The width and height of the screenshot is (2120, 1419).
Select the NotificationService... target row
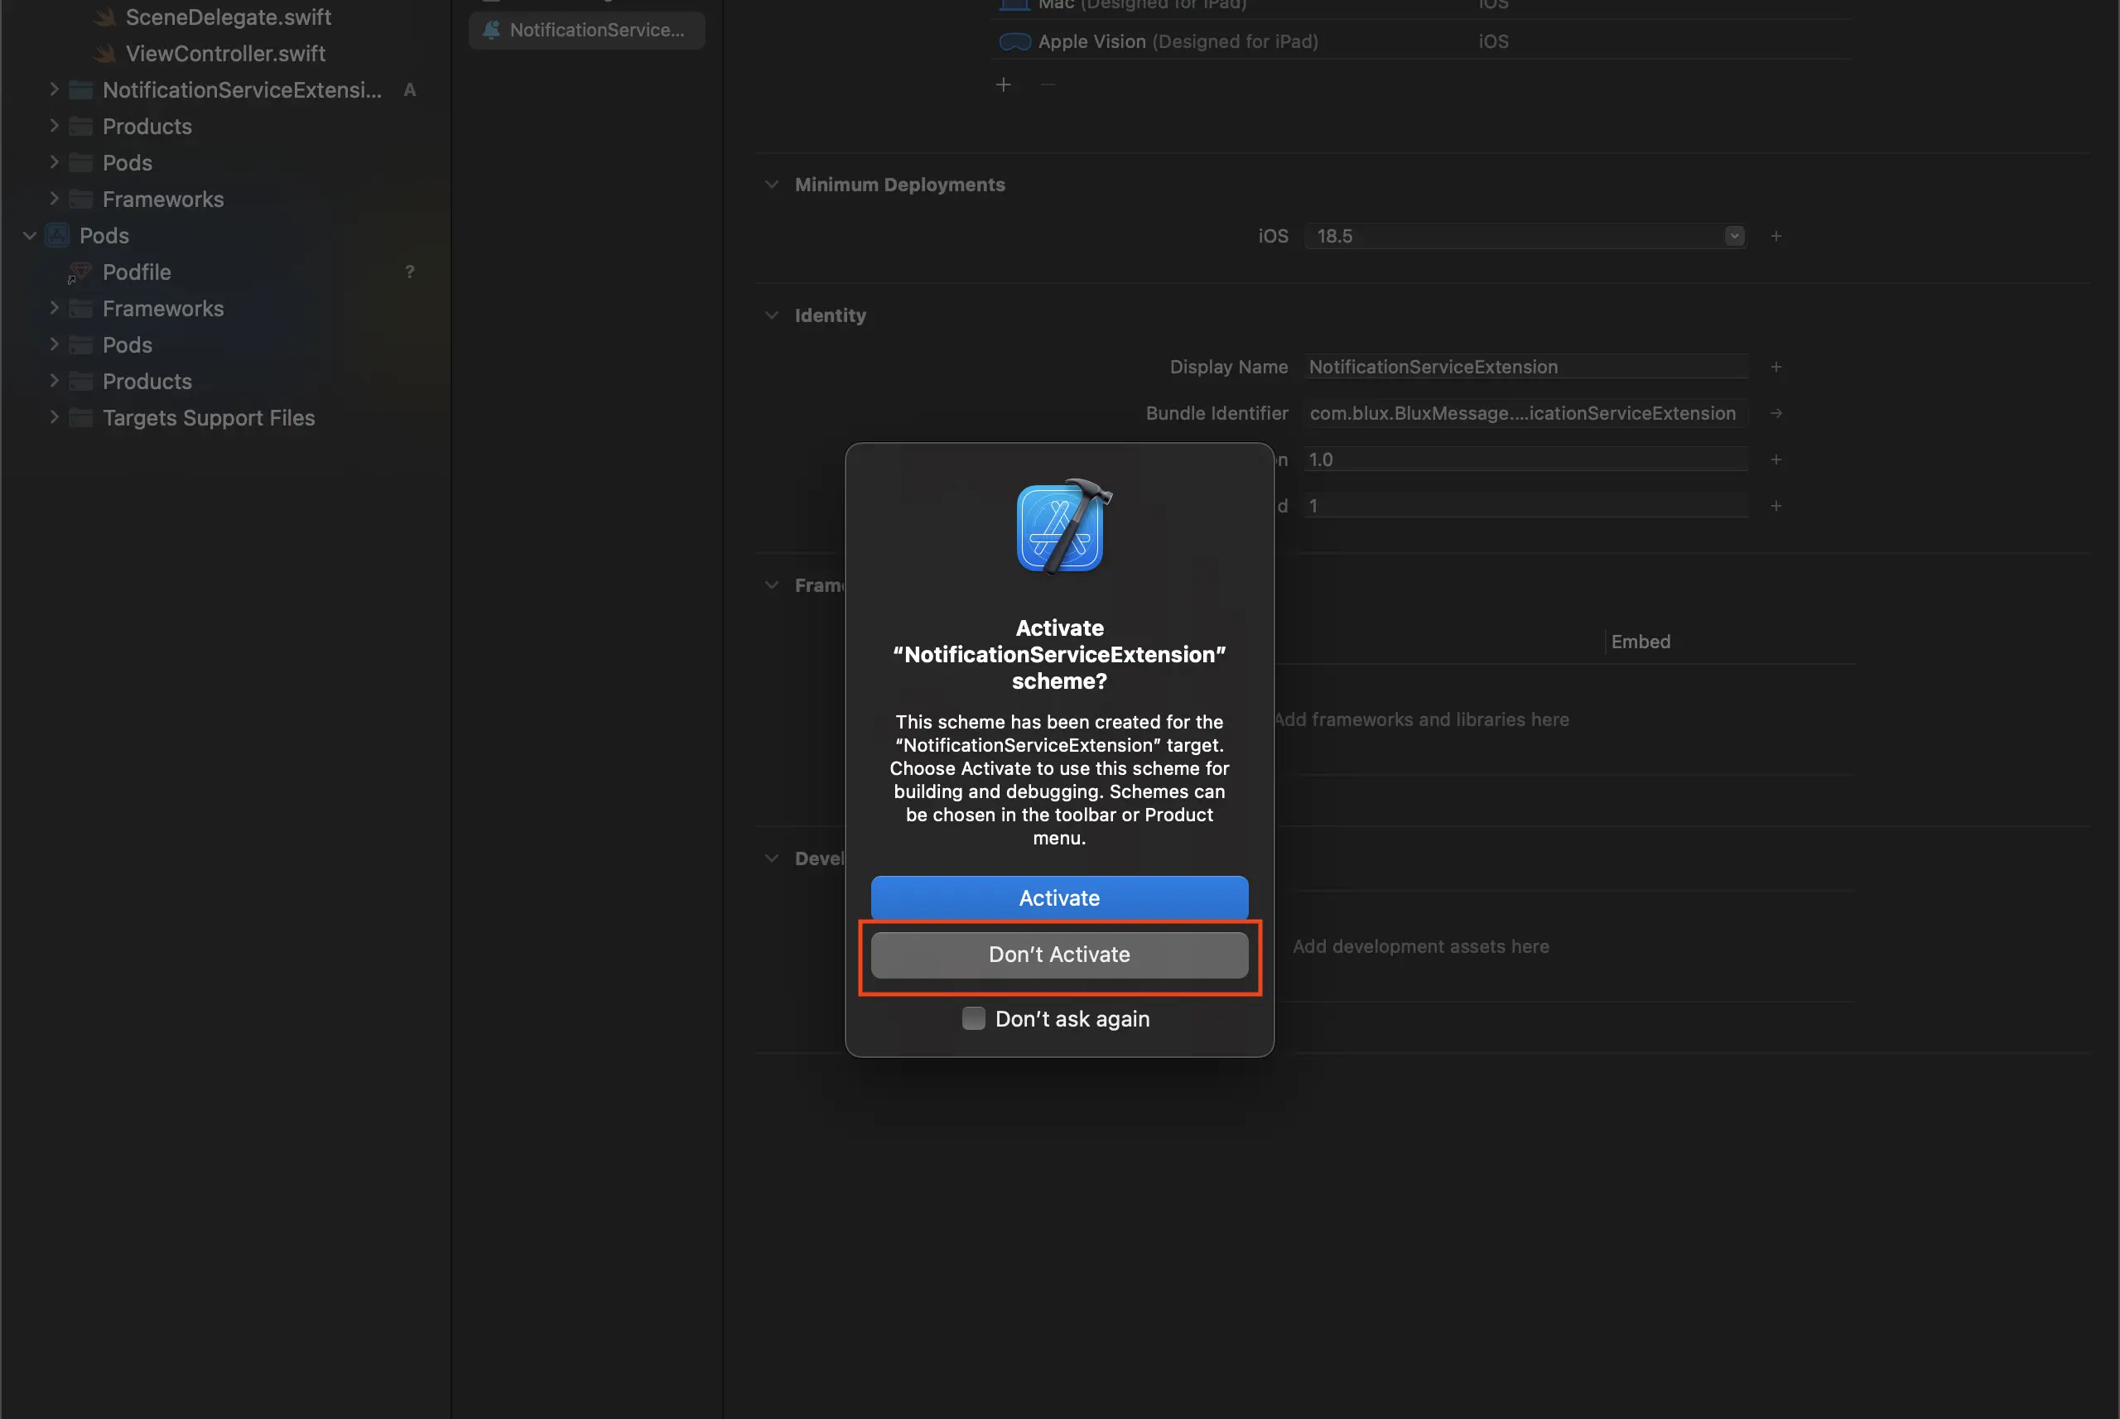tap(586, 30)
